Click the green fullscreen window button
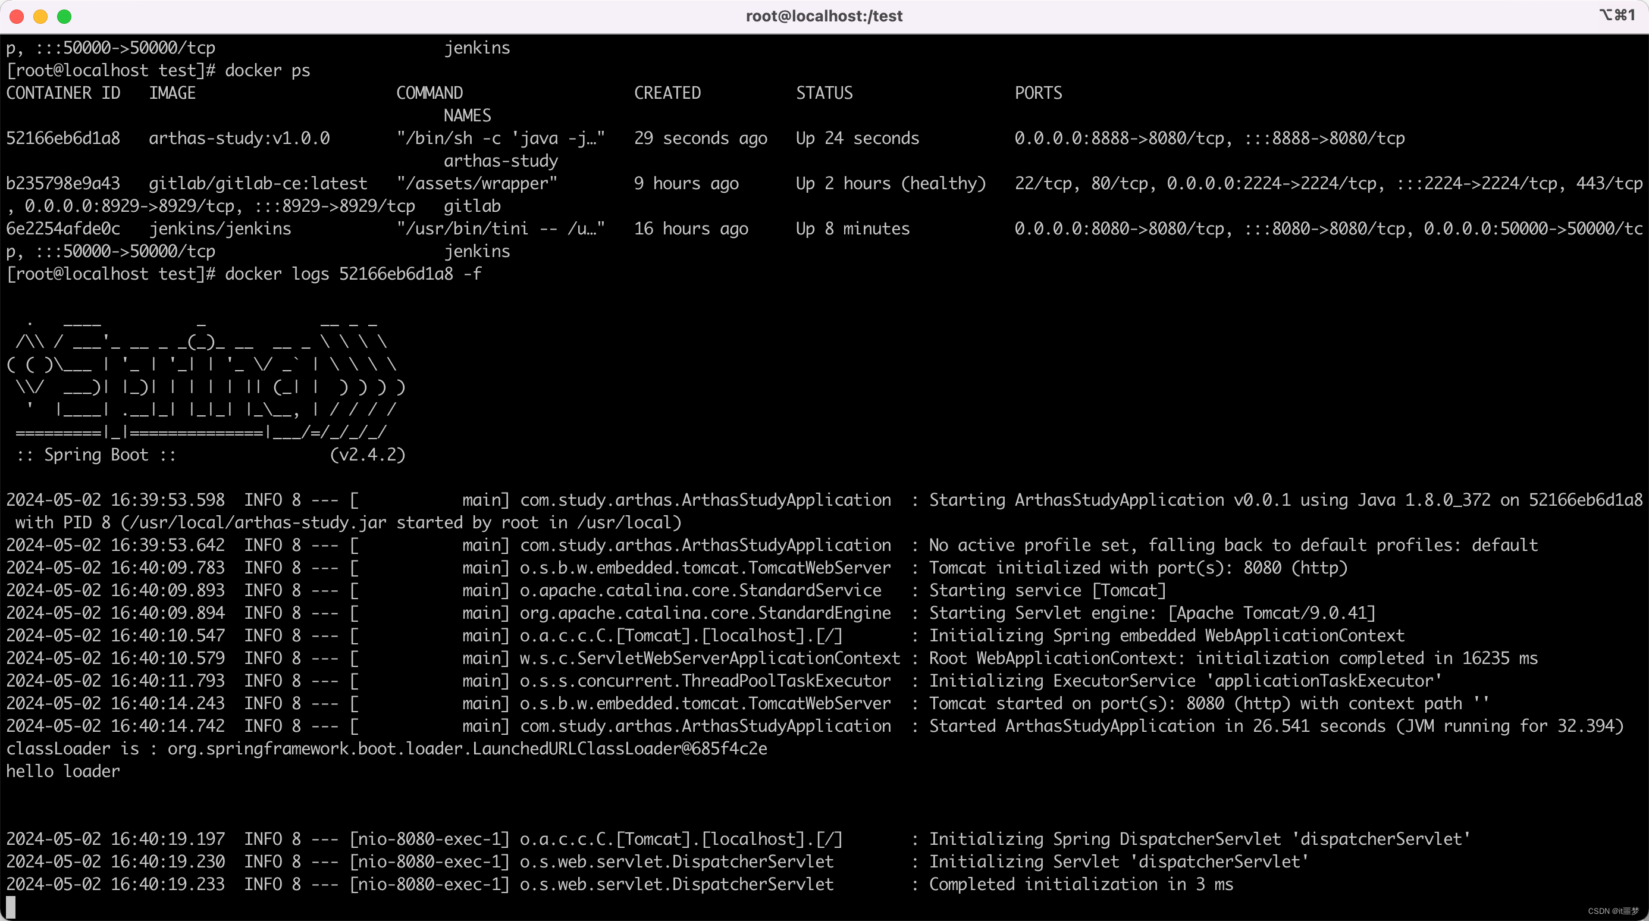1649x921 pixels. click(x=64, y=17)
